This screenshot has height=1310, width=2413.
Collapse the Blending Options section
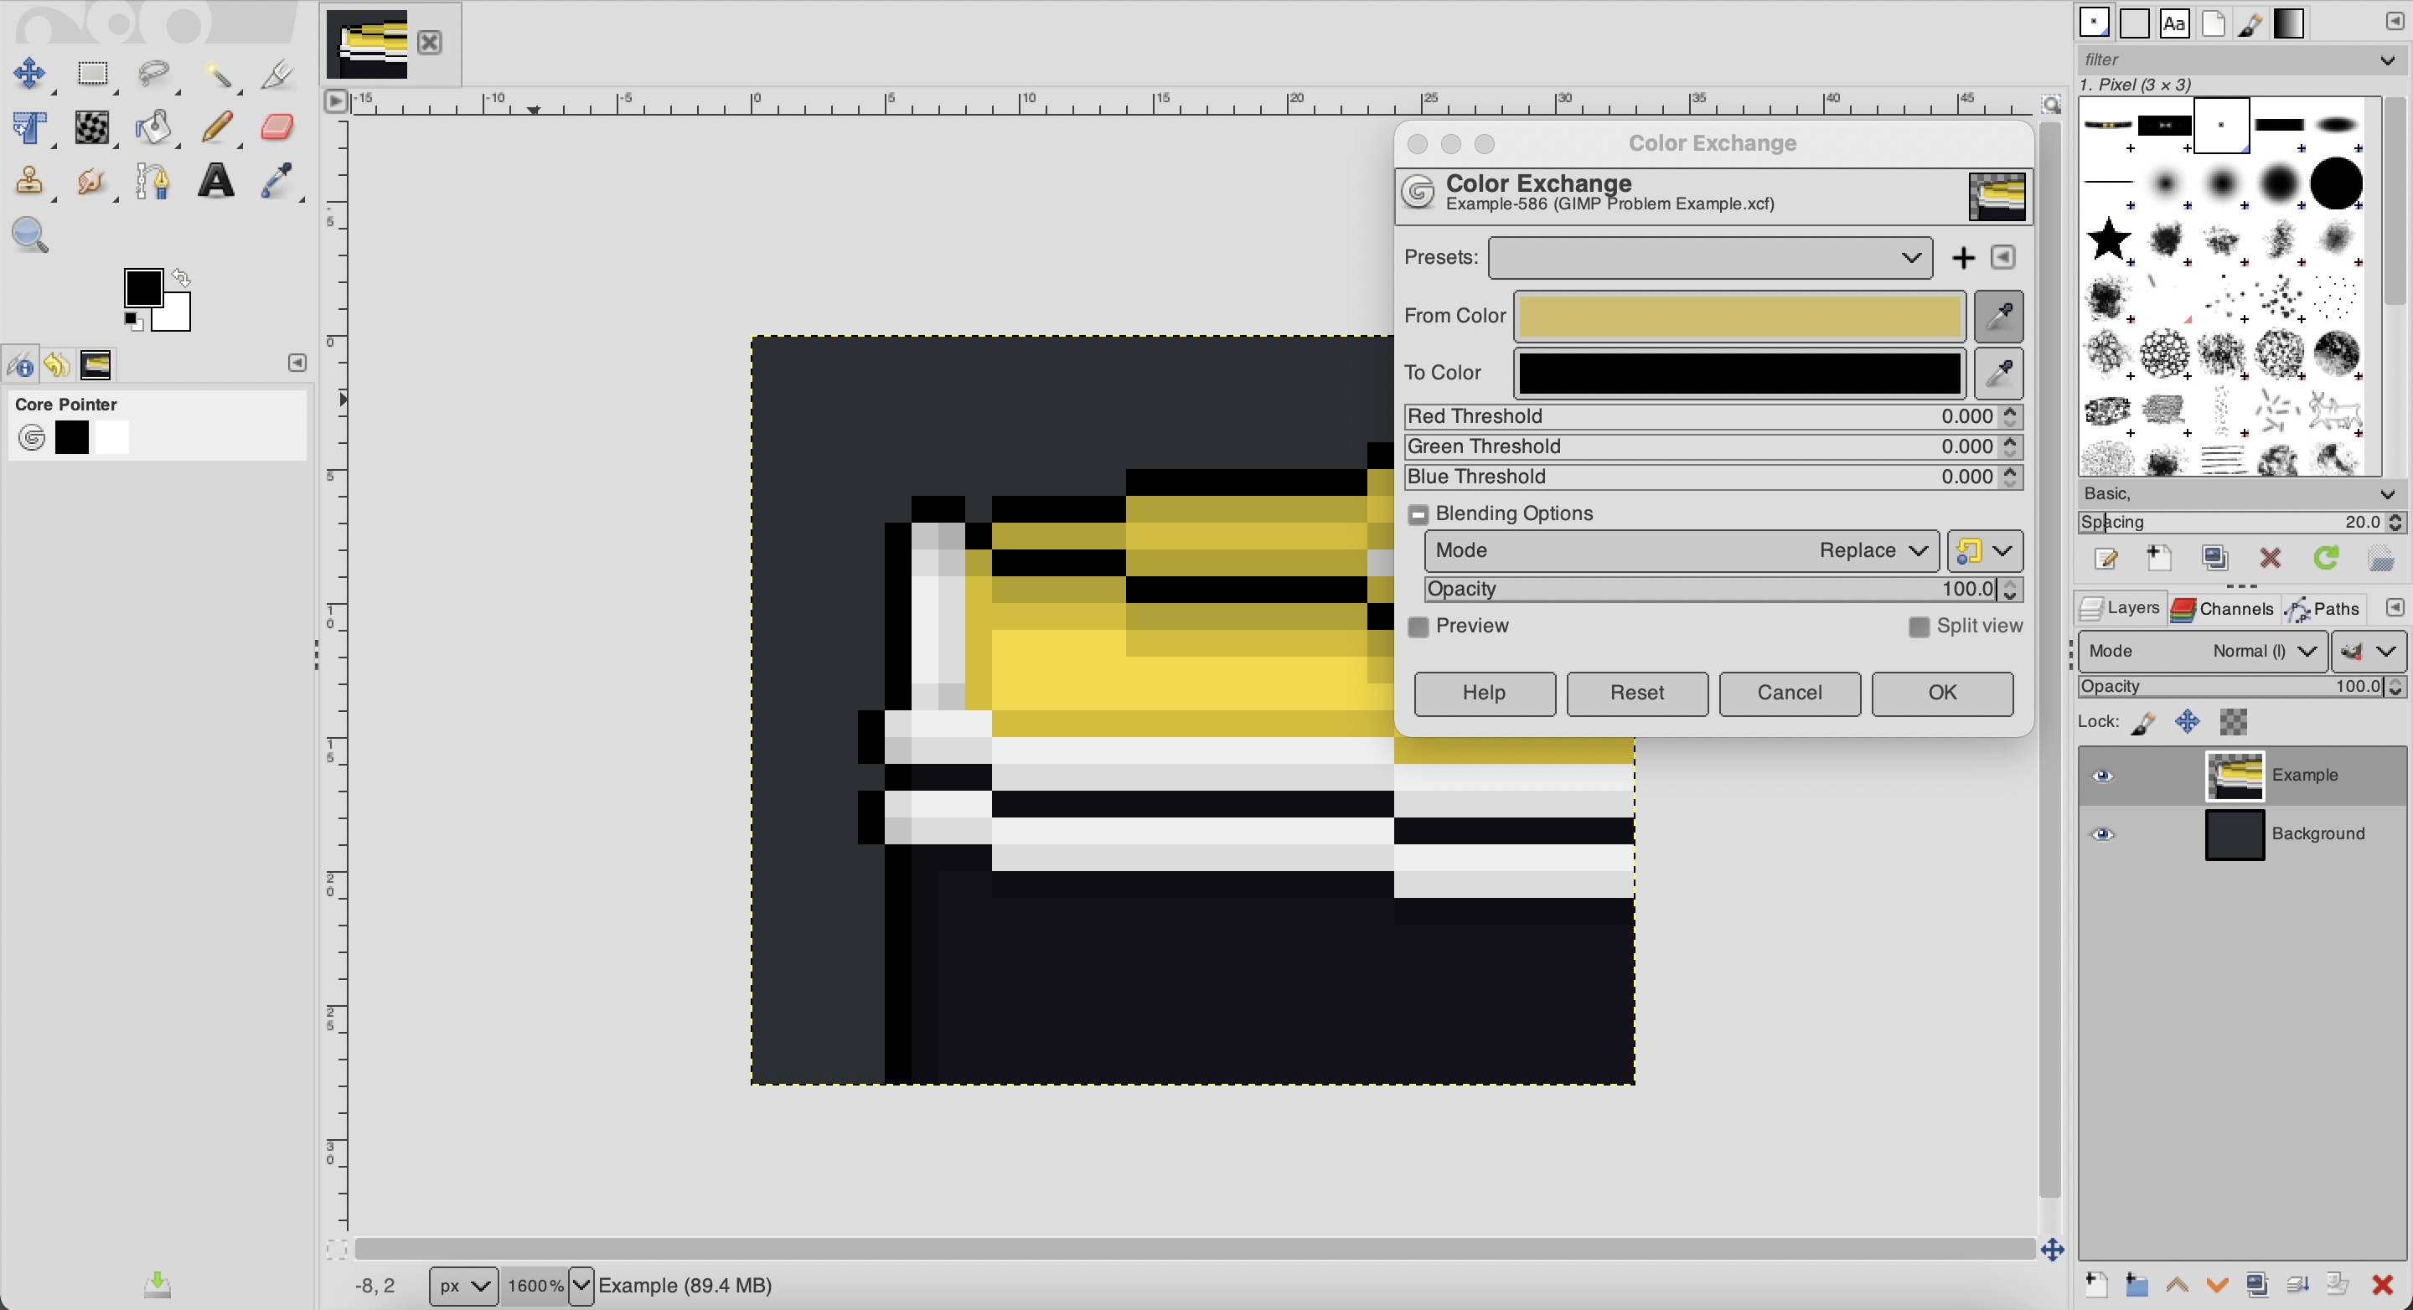click(x=1418, y=514)
